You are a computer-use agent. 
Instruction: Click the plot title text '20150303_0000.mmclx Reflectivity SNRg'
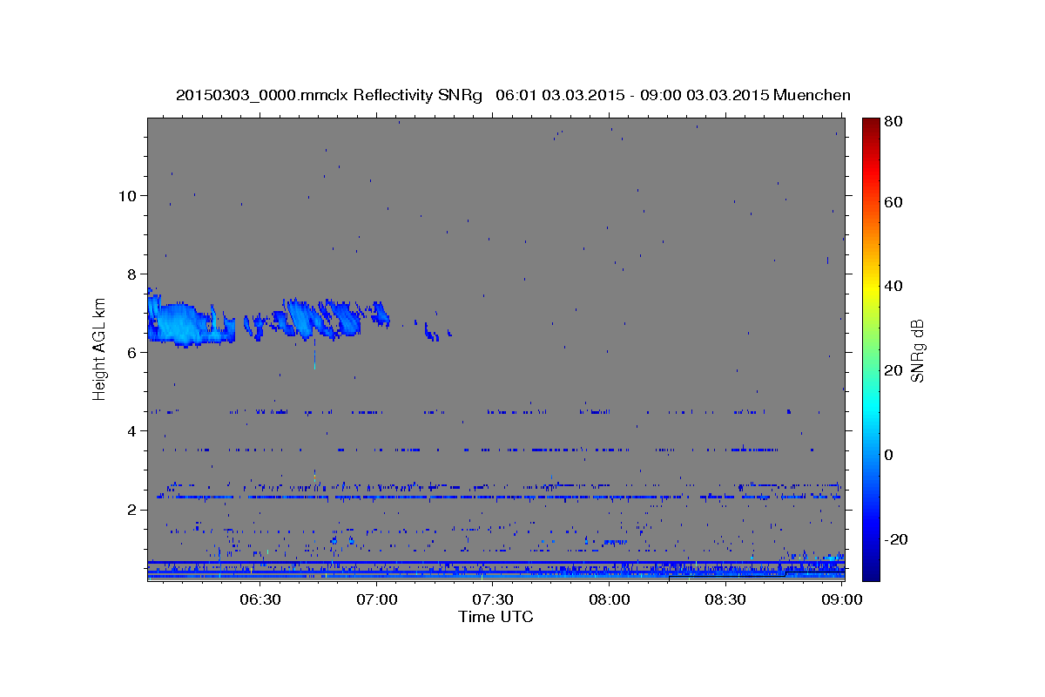click(x=328, y=95)
